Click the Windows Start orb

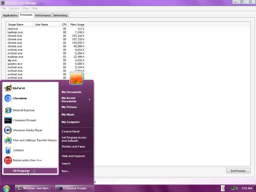pos(6,188)
